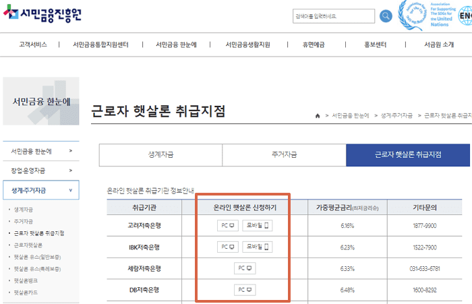Click the 취급기관 column header
The image size is (472, 304).
point(144,208)
